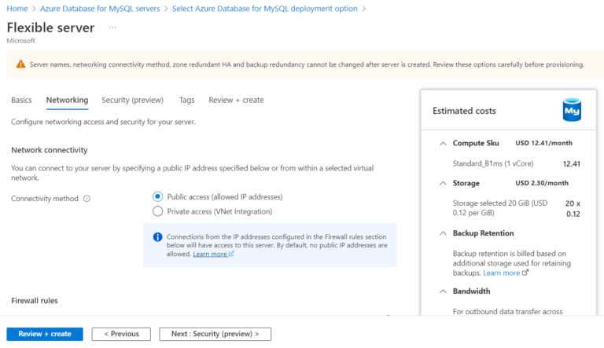
Task: Switch to the Basics tab
Action: [22, 100]
